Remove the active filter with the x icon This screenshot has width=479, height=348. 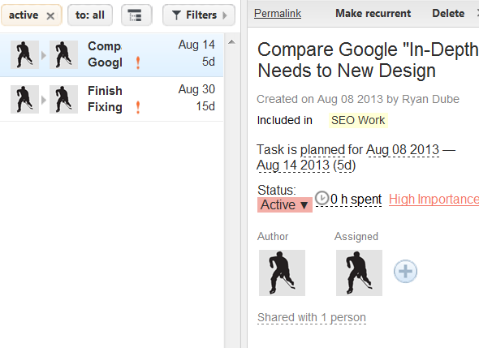pos(50,15)
